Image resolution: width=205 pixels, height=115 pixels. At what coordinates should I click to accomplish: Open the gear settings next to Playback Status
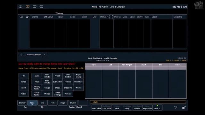pos(21,55)
